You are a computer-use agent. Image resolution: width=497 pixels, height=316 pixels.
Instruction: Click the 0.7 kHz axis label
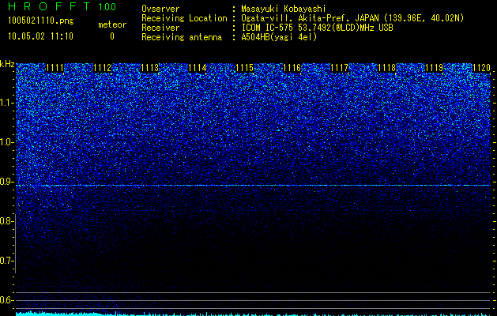coord(6,261)
